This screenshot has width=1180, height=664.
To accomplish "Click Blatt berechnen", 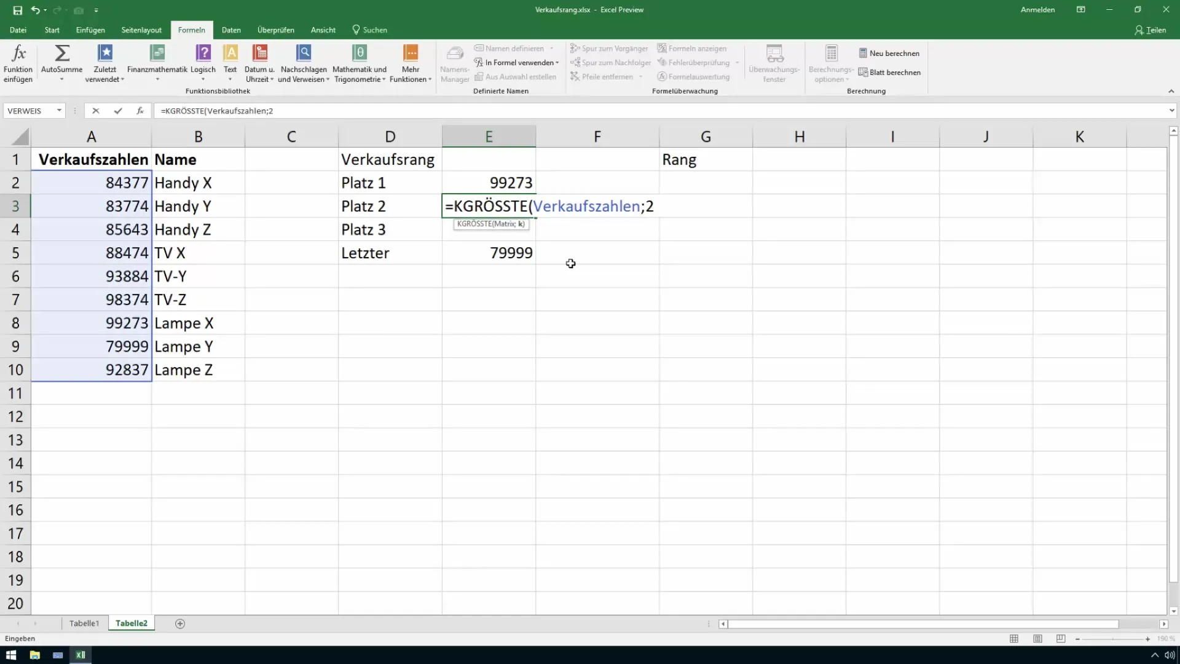I will [x=889, y=73].
